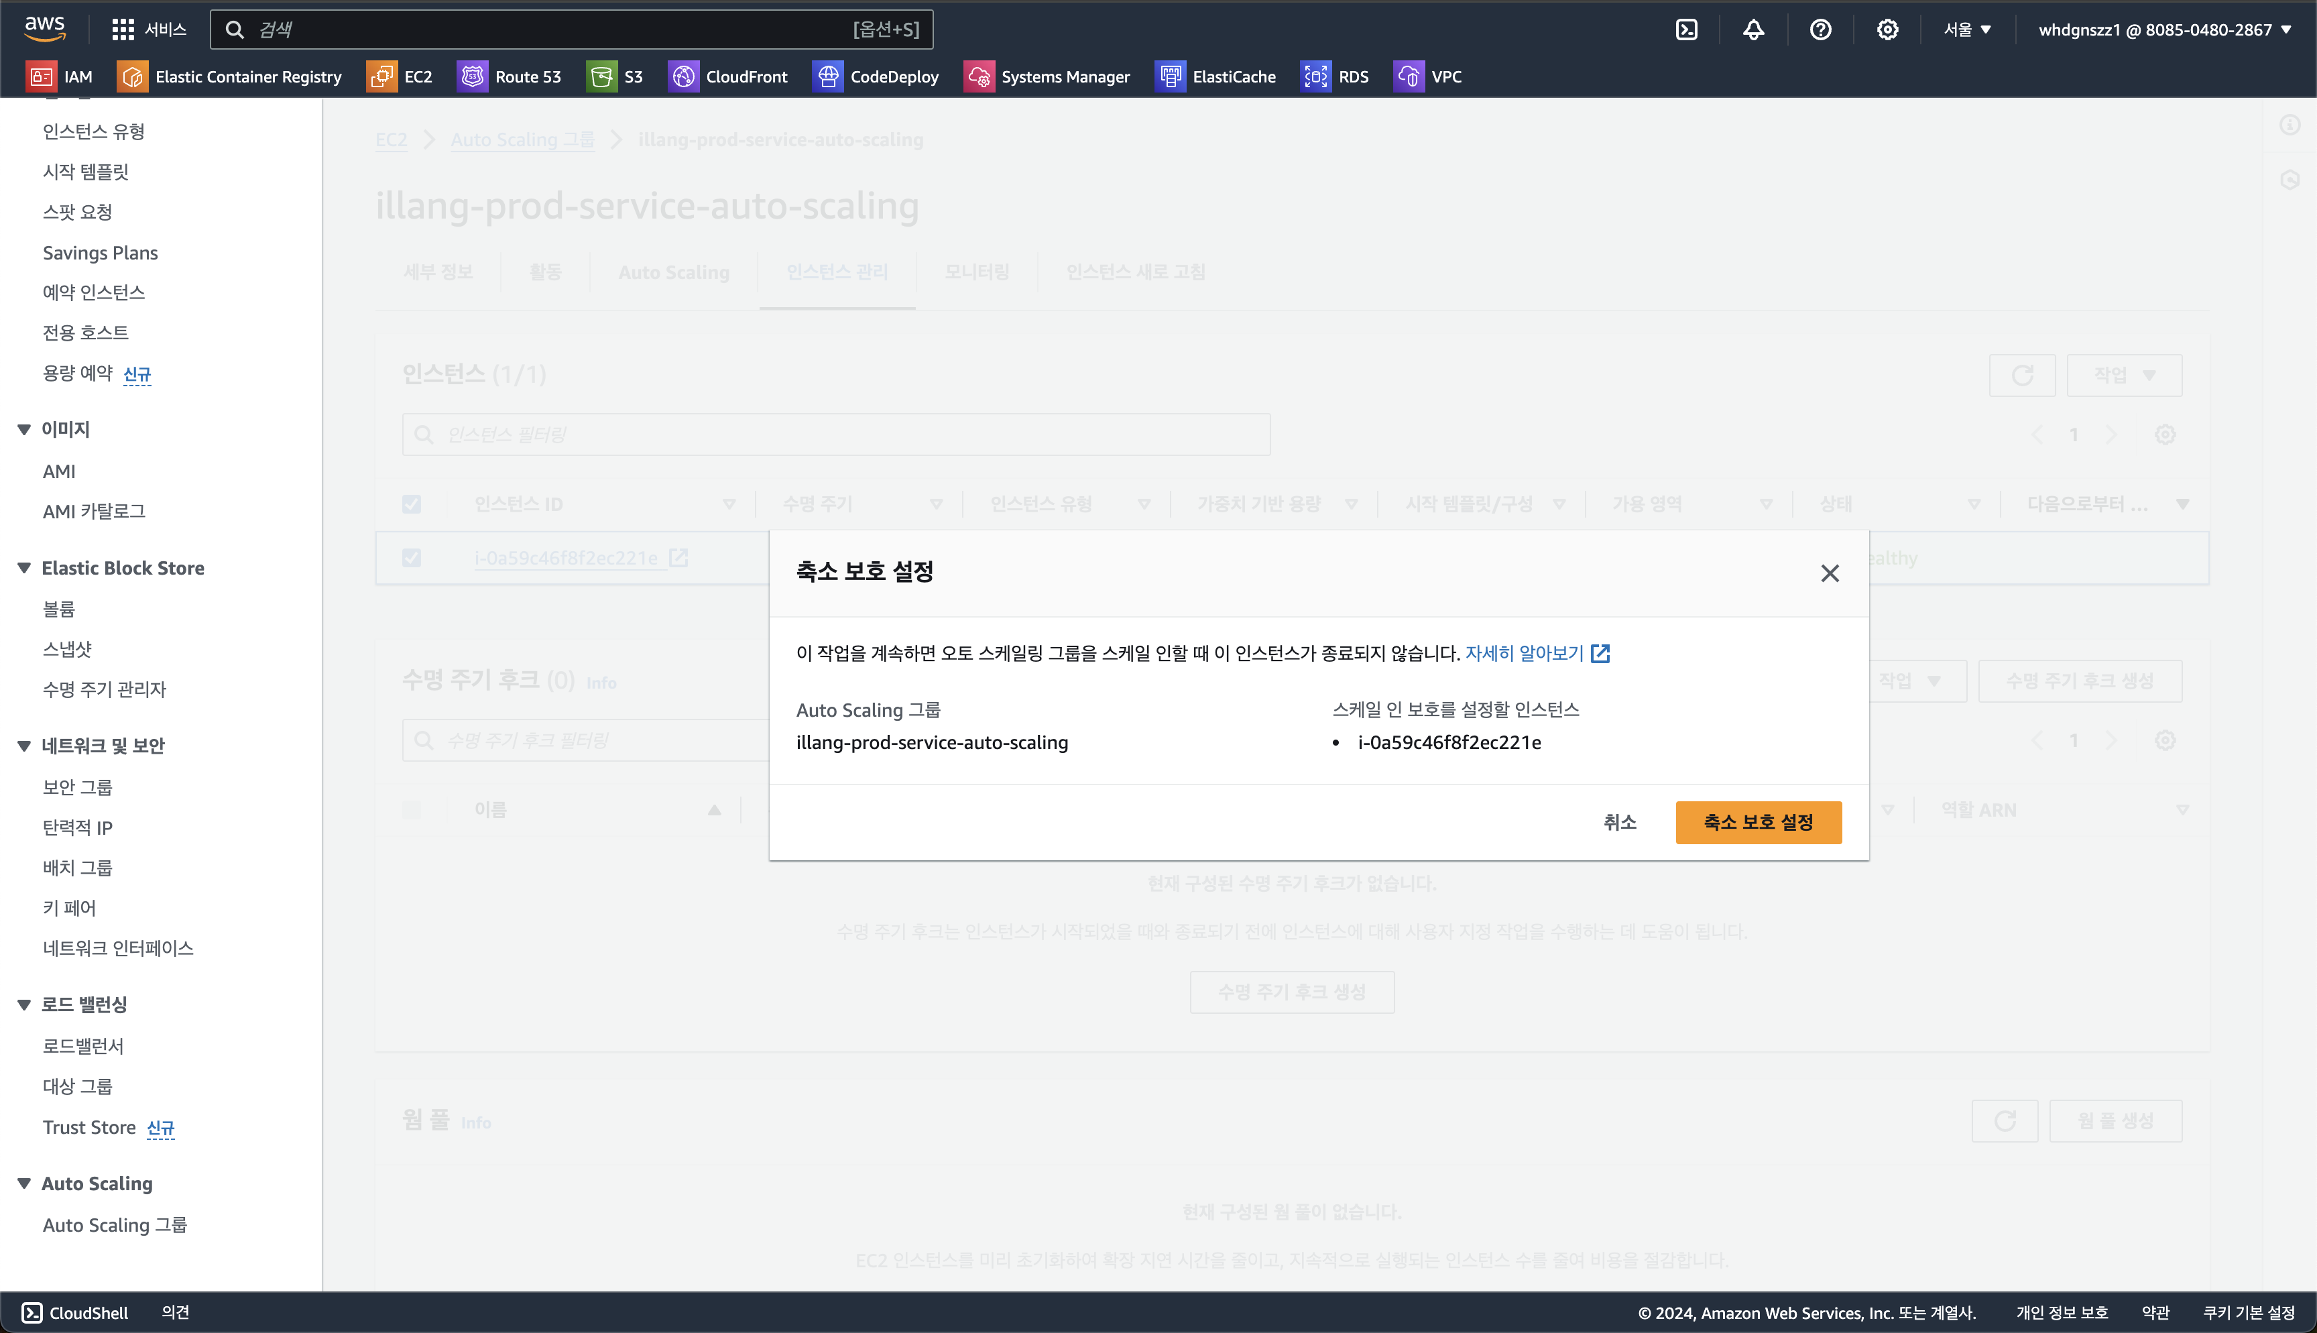The height and width of the screenshot is (1333, 2317).
Task: Toggle checkbox for instance i-0a59c46f8f2ec221e
Action: [412, 558]
